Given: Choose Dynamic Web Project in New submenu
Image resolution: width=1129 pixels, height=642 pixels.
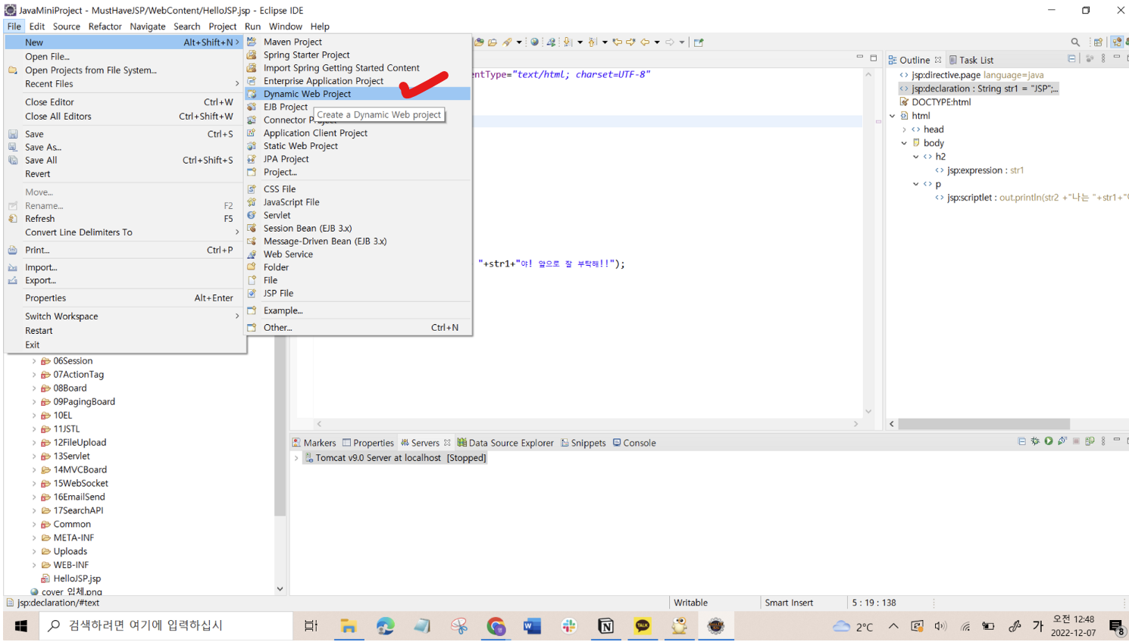Looking at the screenshot, I should point(358,94).
